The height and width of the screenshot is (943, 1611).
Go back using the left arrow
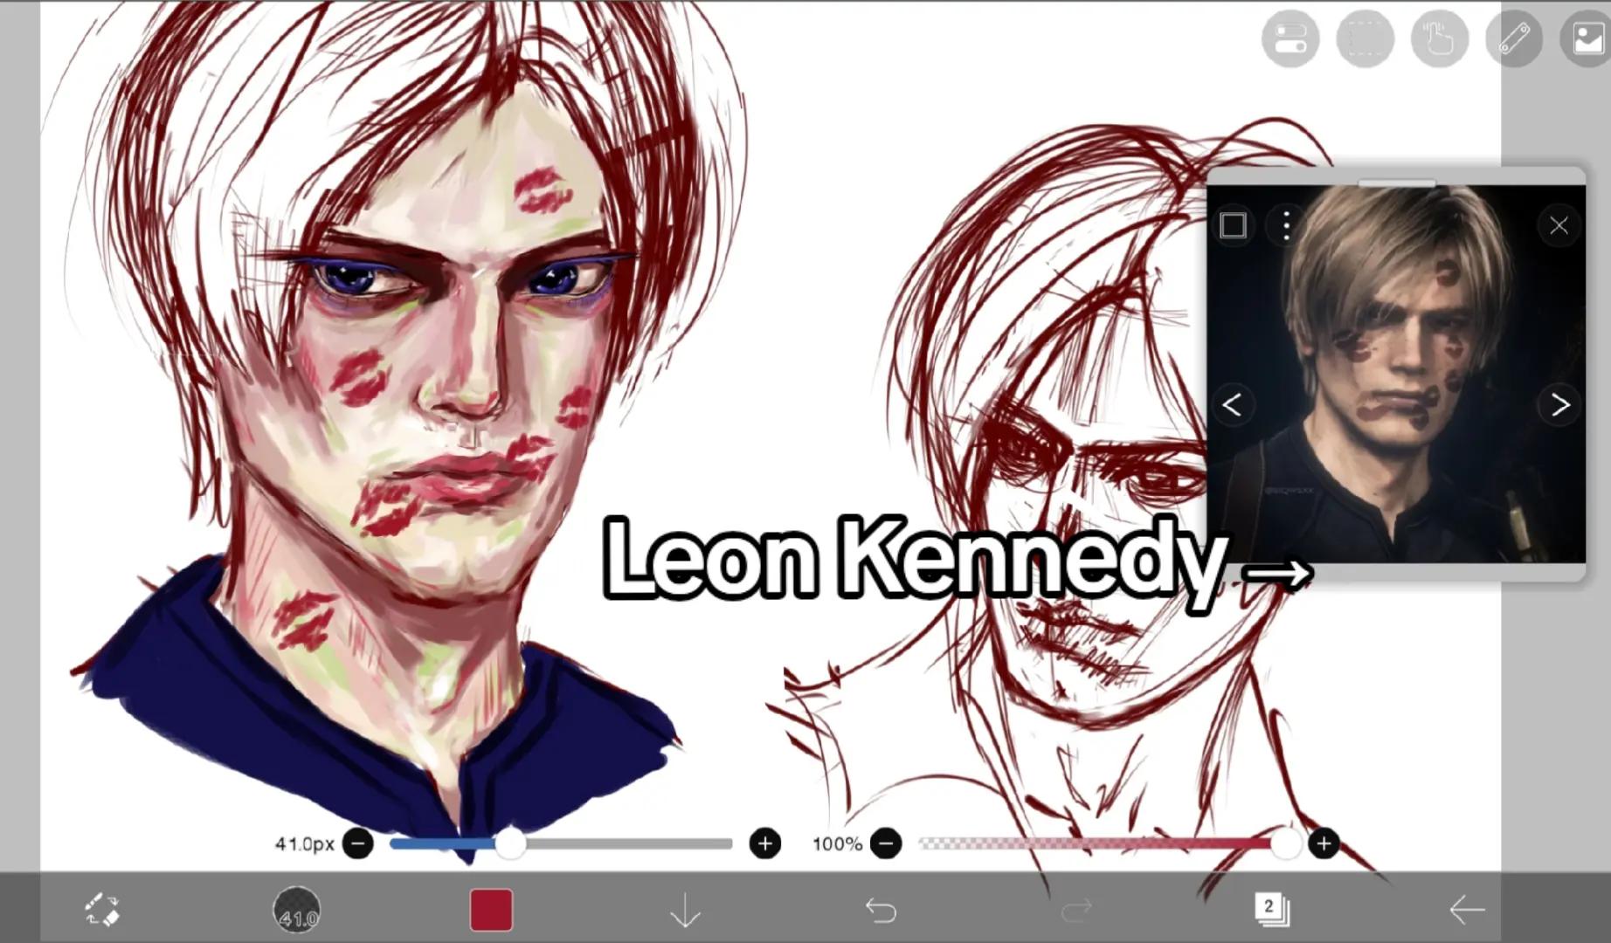tap(1467, 910)
